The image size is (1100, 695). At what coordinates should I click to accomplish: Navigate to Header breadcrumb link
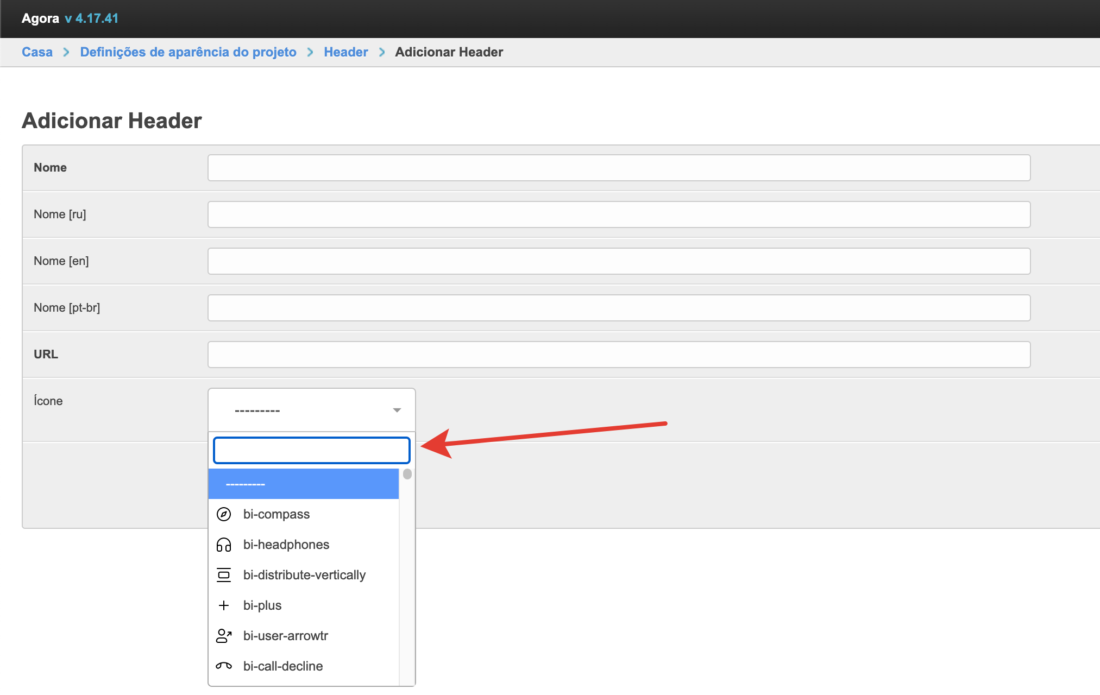pyautogui.click(x=345, y=52)
